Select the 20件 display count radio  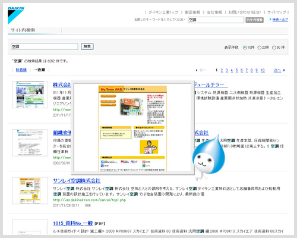pos(259,48)
